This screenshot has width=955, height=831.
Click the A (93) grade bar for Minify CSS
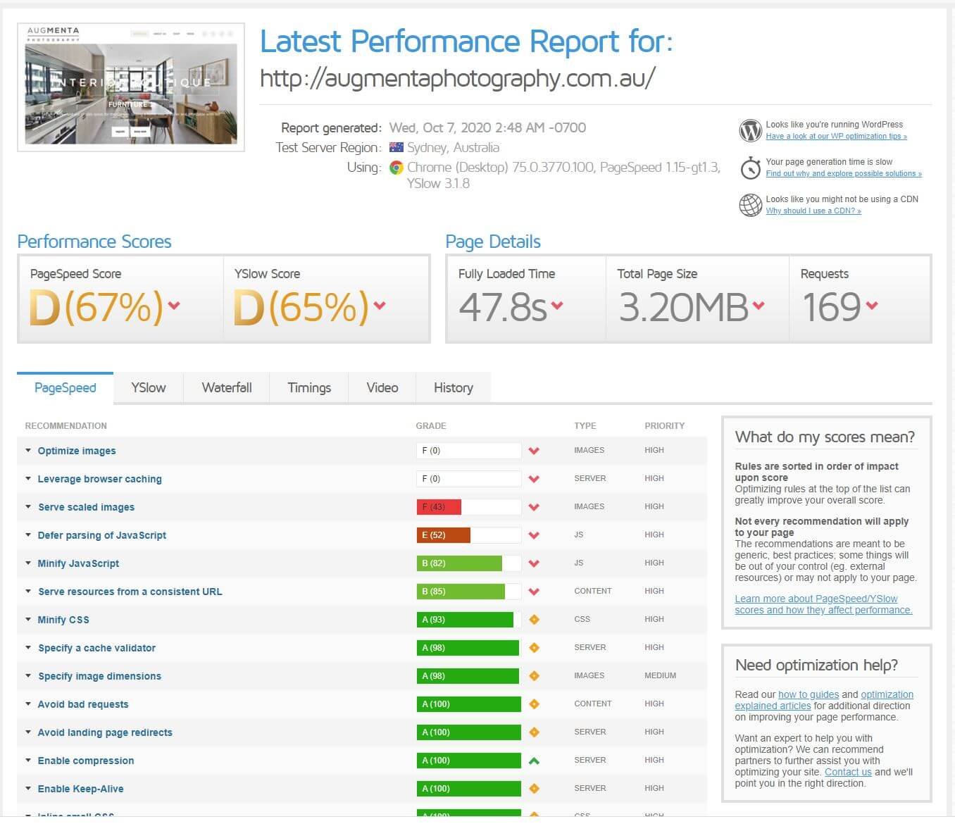tap(468, 620)
